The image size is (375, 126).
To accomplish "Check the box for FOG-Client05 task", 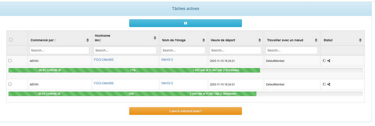I will coord(10,61).
